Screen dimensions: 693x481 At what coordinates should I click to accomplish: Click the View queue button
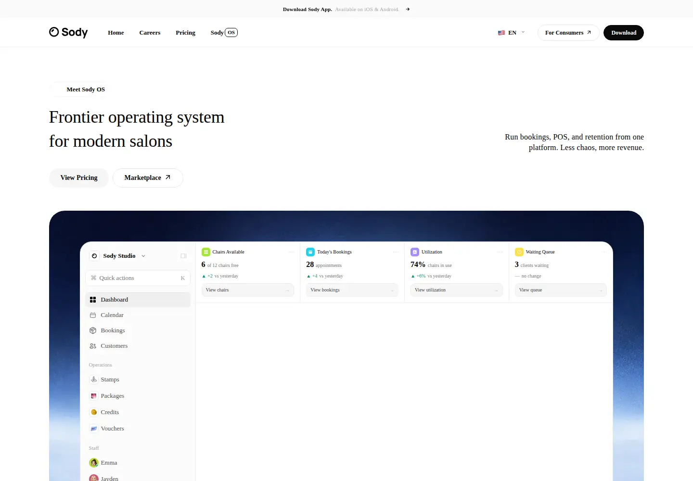coord(561,290)
